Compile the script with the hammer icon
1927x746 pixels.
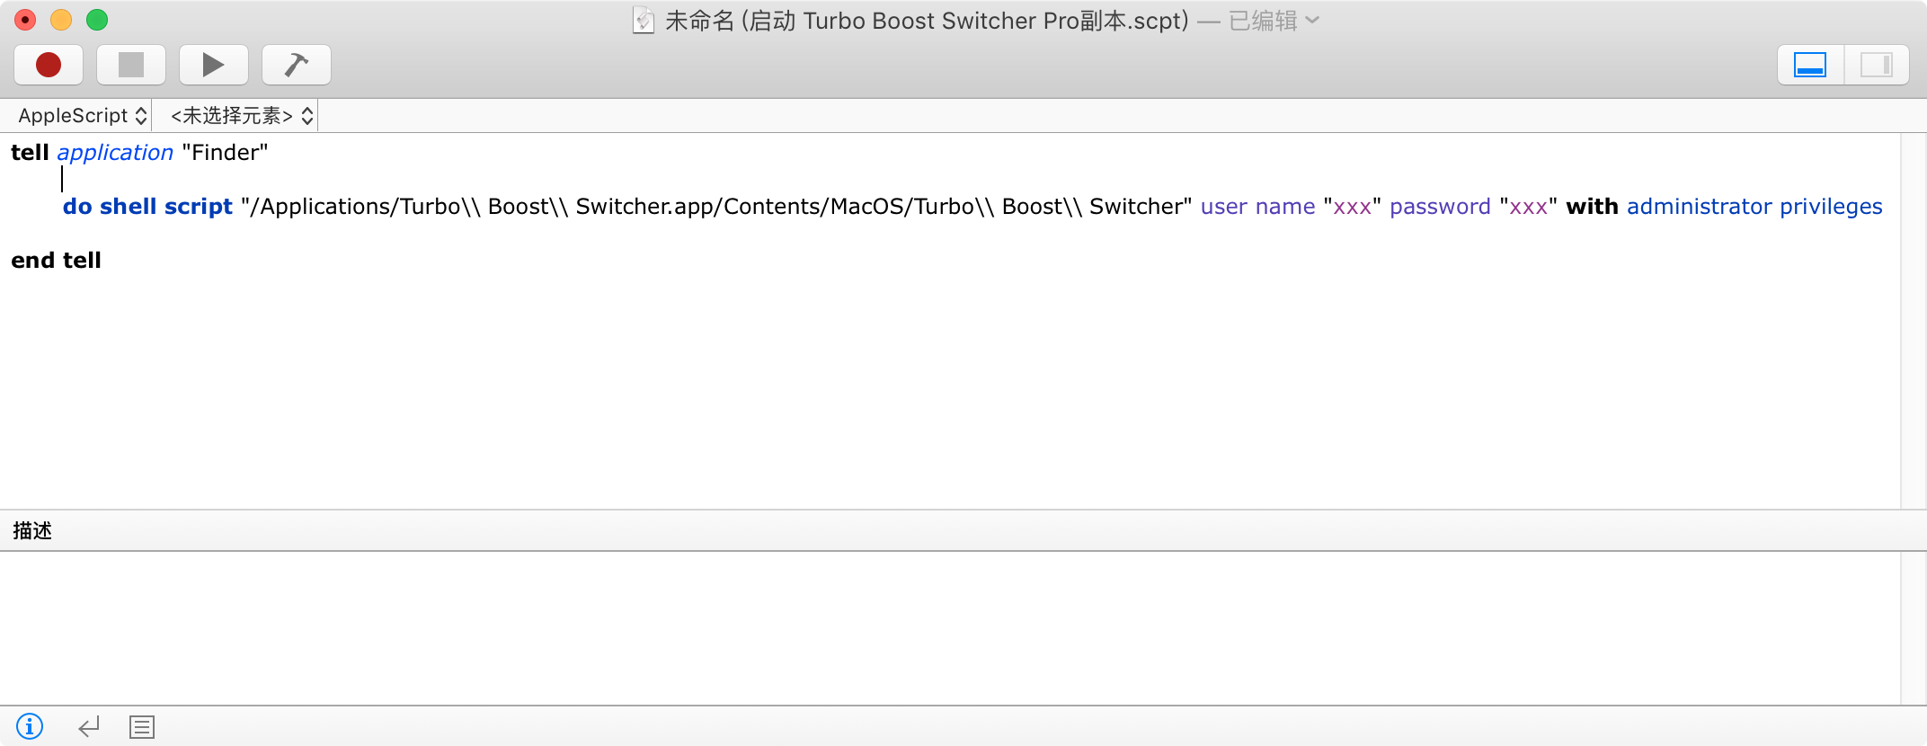[297, 65]
